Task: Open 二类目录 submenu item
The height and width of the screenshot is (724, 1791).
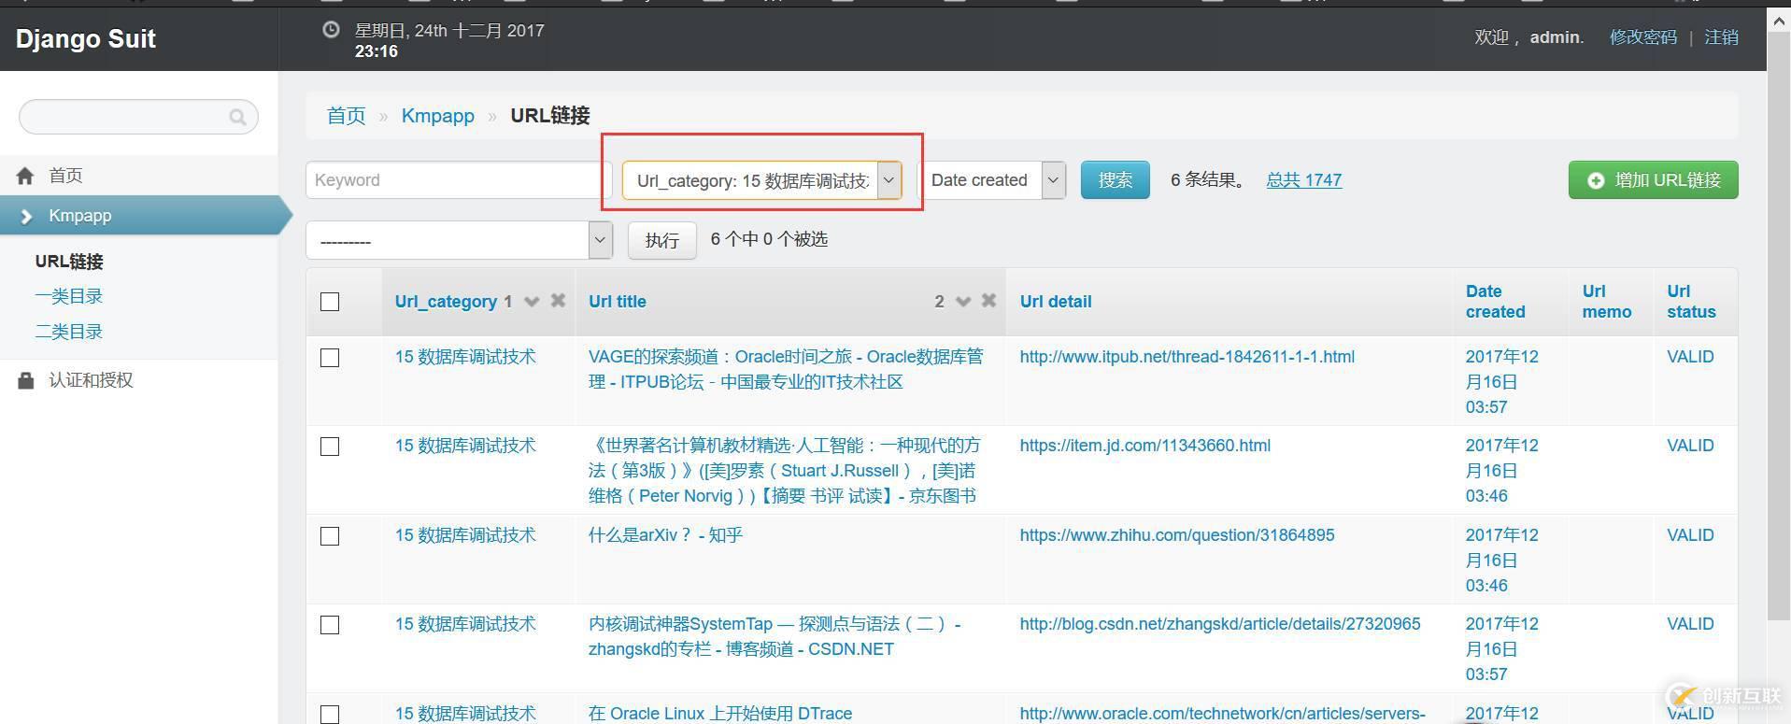Action: click(68, 332)
